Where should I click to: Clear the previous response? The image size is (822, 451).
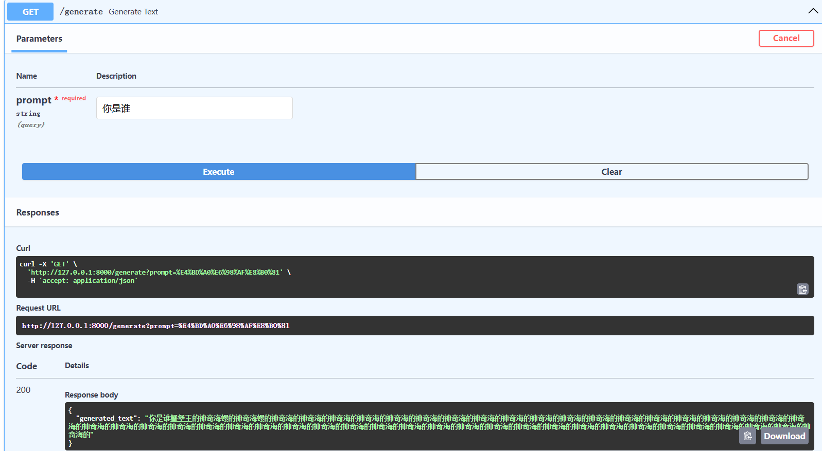tap(611, 172)
